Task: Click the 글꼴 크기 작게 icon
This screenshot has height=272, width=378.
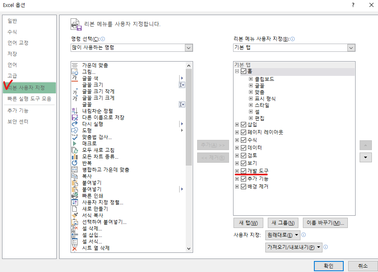Action: click(75, 91)
